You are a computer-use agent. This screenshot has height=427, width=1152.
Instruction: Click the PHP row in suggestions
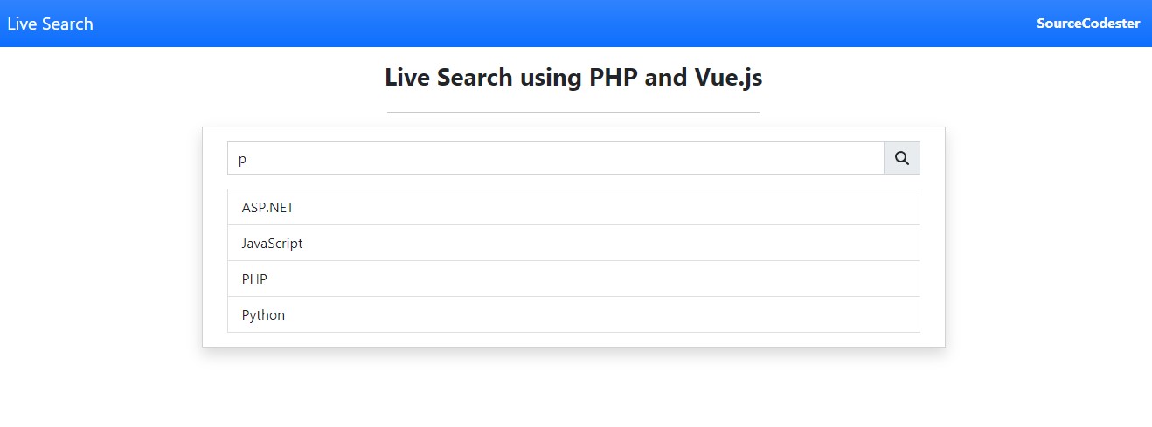click(x=573, y=279)
